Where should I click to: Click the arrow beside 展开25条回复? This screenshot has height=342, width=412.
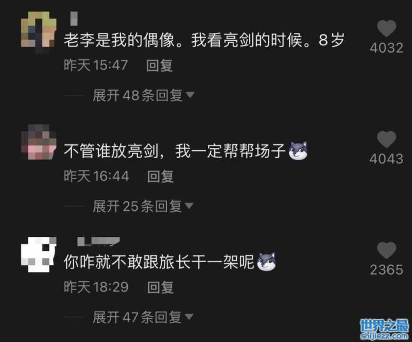click(189, 206)
